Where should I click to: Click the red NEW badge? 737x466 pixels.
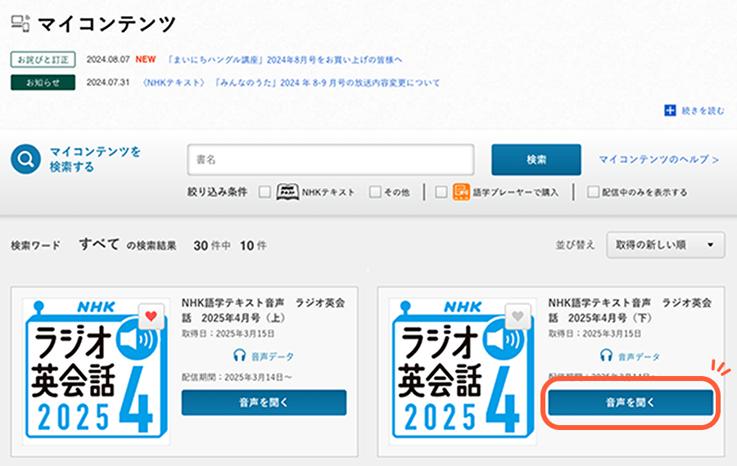tap(146, 59)
